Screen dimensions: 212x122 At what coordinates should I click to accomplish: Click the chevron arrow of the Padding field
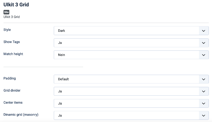click(x=204, y=79)
